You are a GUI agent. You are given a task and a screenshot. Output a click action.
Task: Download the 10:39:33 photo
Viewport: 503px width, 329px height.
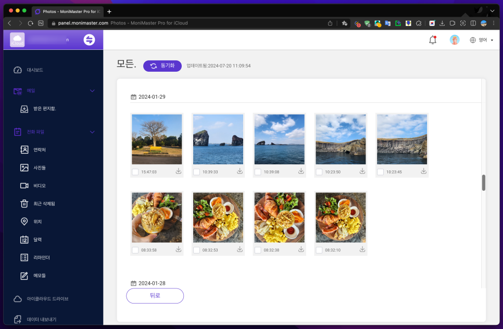pos(240,172)
